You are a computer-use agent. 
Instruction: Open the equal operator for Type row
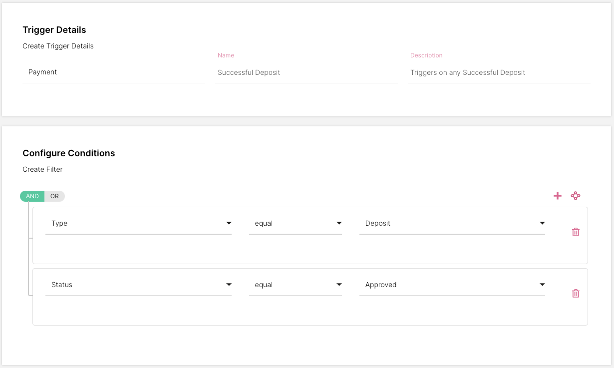click(295, 224)
